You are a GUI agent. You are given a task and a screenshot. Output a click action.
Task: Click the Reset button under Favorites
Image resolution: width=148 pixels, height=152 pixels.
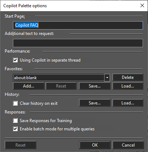tap(61, 86)
